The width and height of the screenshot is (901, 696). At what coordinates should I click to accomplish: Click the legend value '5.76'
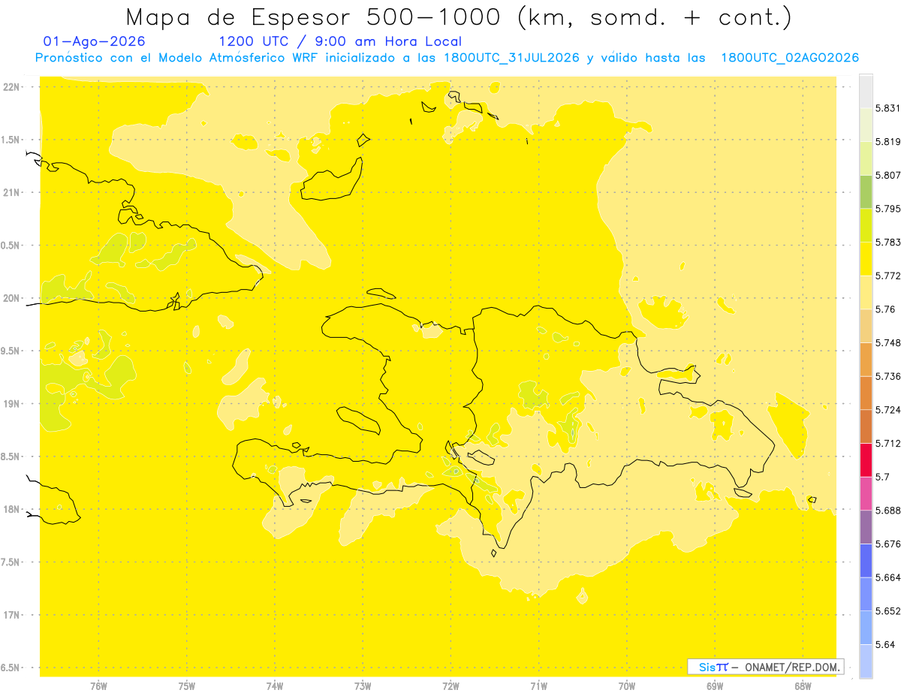coord(885,309)
